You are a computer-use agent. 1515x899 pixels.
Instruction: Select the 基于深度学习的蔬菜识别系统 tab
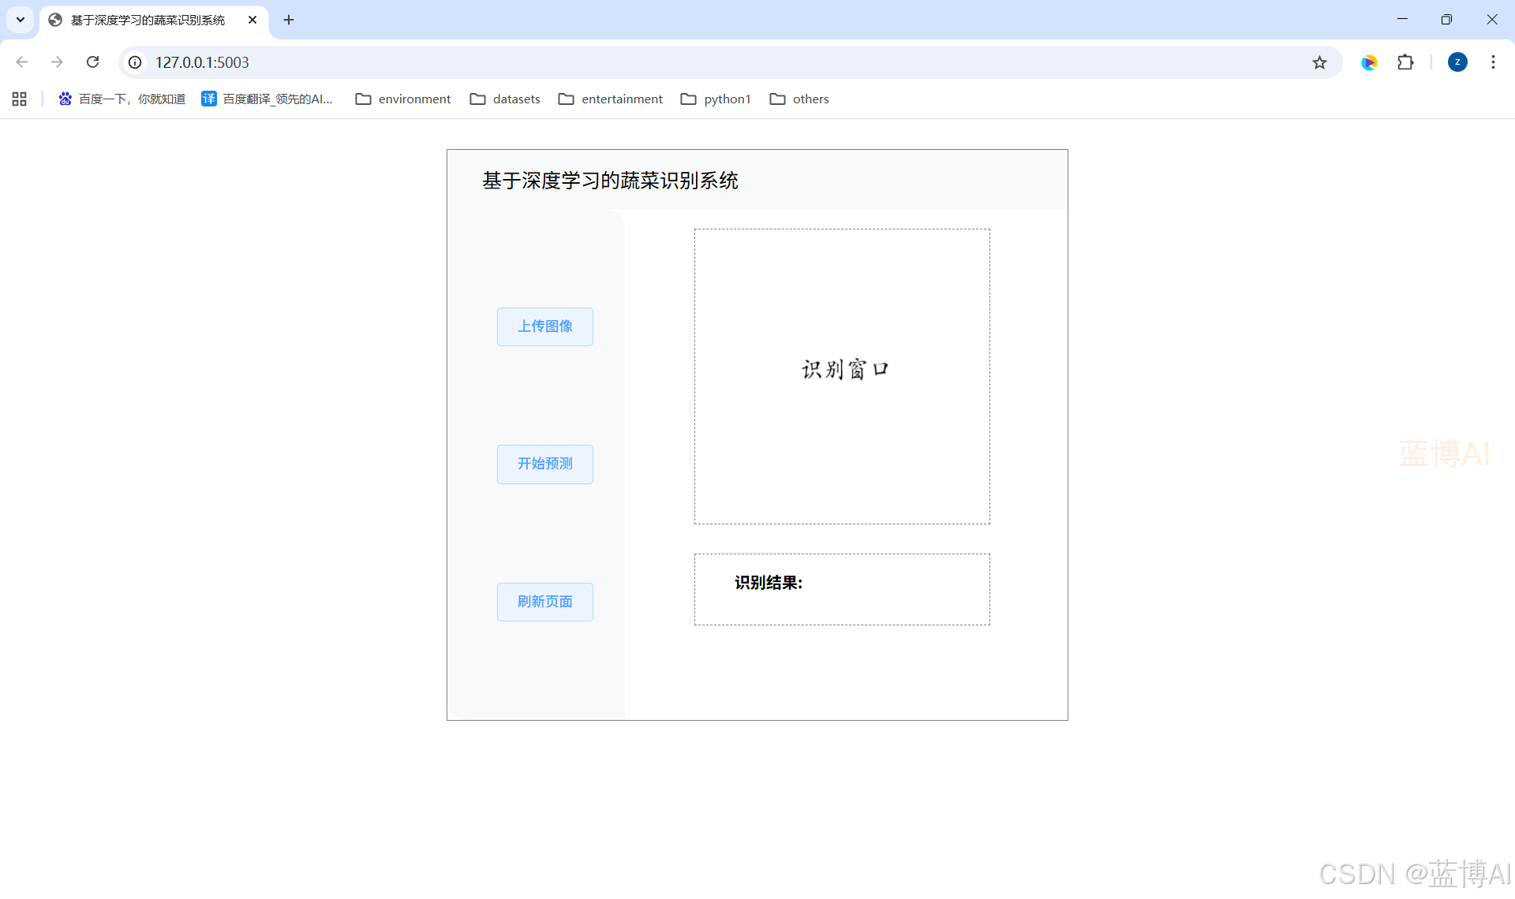(148, 20)
